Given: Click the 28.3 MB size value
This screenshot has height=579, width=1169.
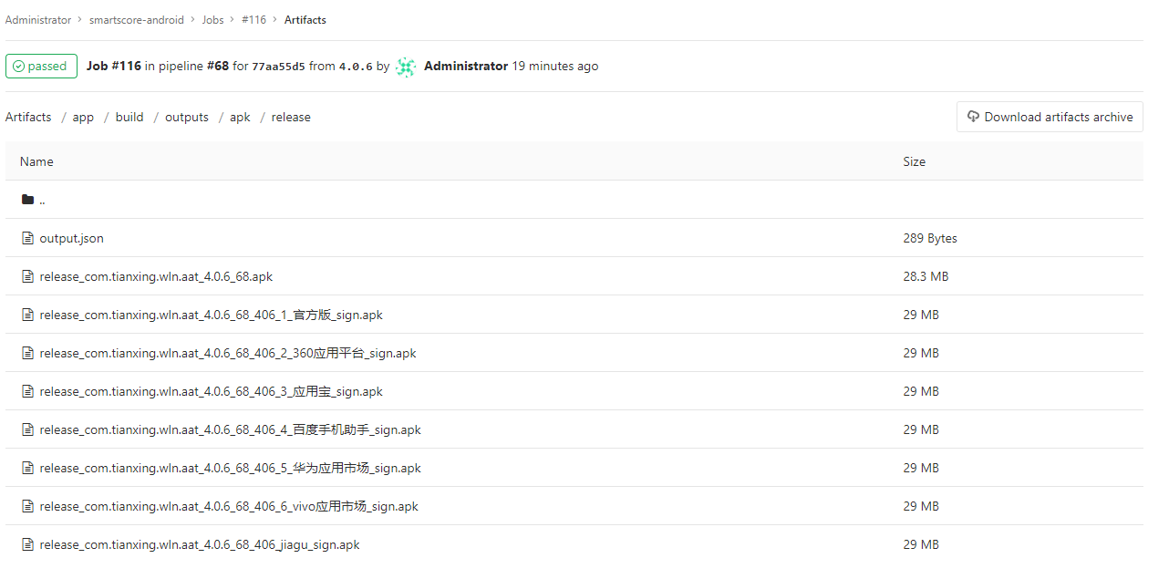Looking at the screenshot, I should pos(926,276).
